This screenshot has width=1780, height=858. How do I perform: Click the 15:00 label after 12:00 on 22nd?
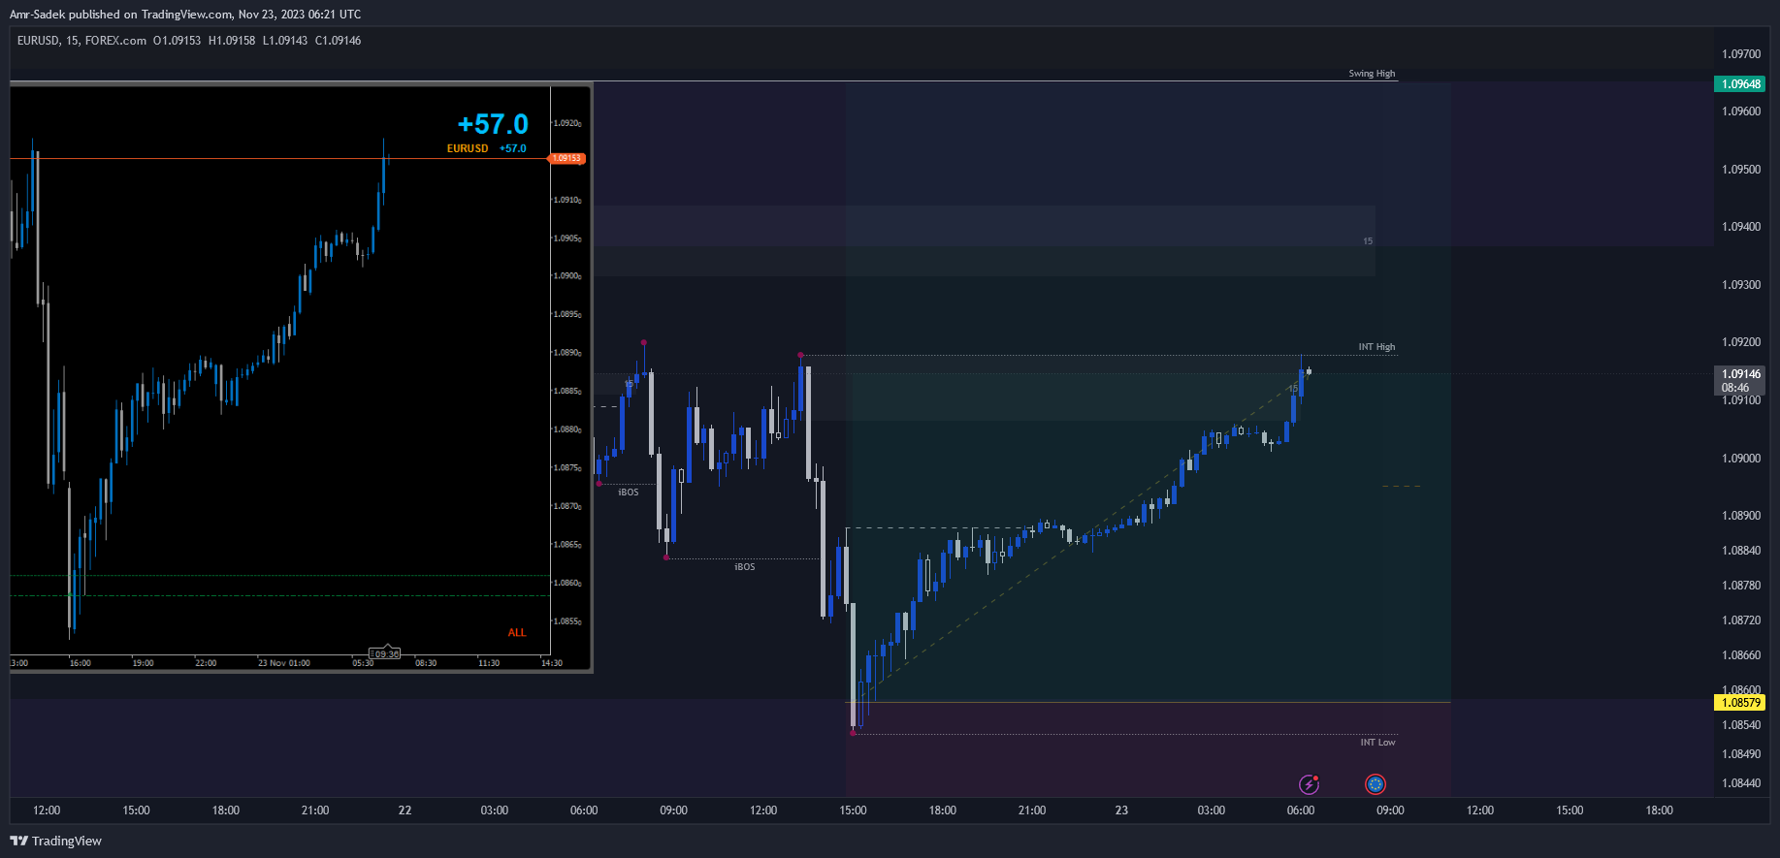point(853,810)
